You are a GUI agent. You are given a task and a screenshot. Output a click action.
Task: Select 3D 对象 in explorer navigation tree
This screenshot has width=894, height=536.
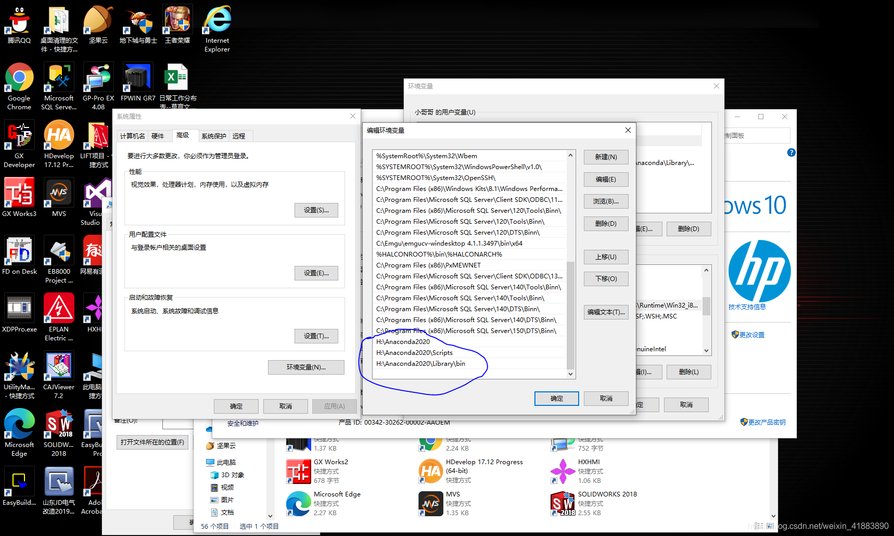(228, 475)
